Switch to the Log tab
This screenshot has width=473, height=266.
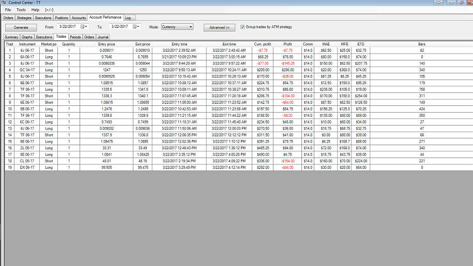coord(128,18)
